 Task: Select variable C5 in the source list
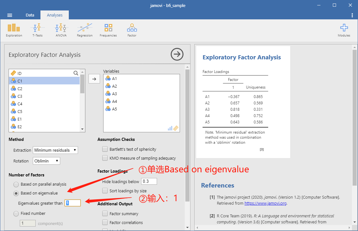44,111
